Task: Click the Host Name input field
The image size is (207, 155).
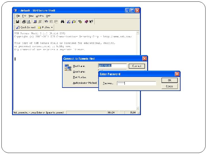Action: click(x=112, y=66)
